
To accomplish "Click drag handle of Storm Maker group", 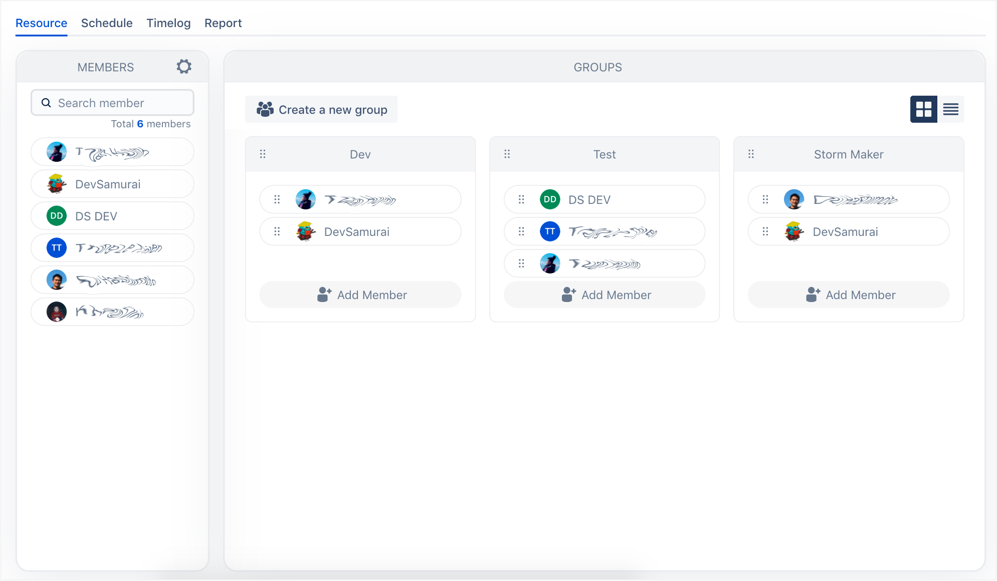I will coord(751,154).
